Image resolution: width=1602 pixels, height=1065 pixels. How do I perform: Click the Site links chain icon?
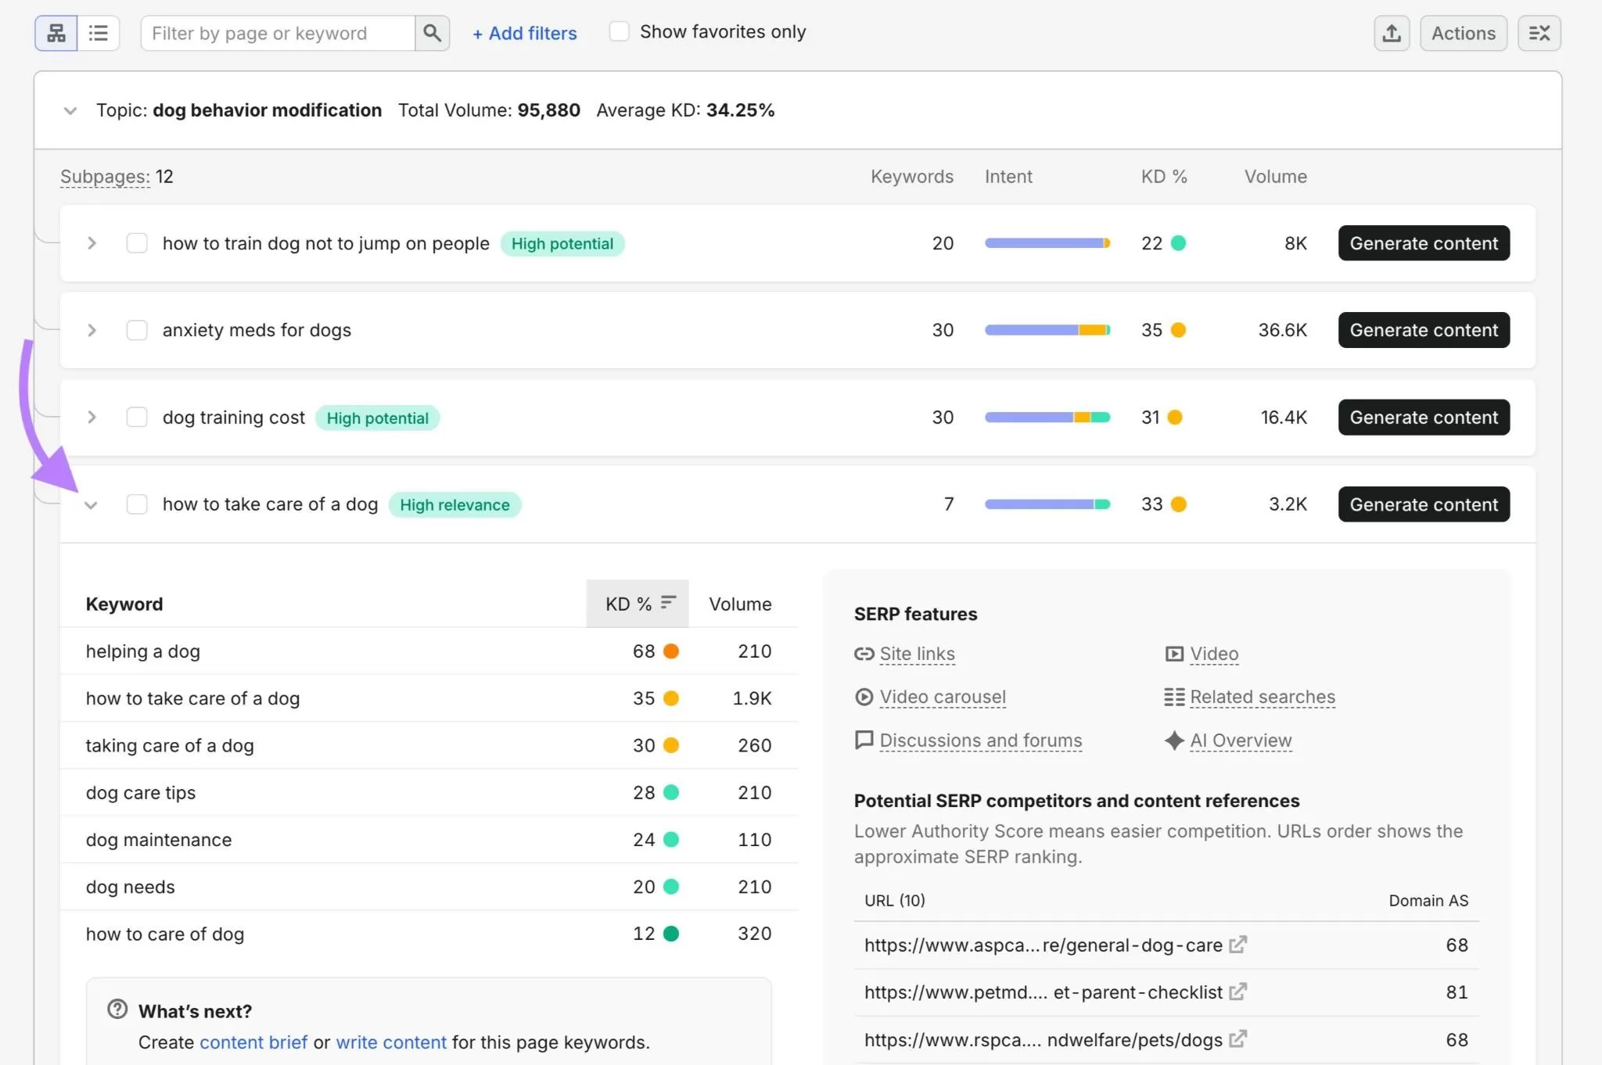tap(864, 654)
